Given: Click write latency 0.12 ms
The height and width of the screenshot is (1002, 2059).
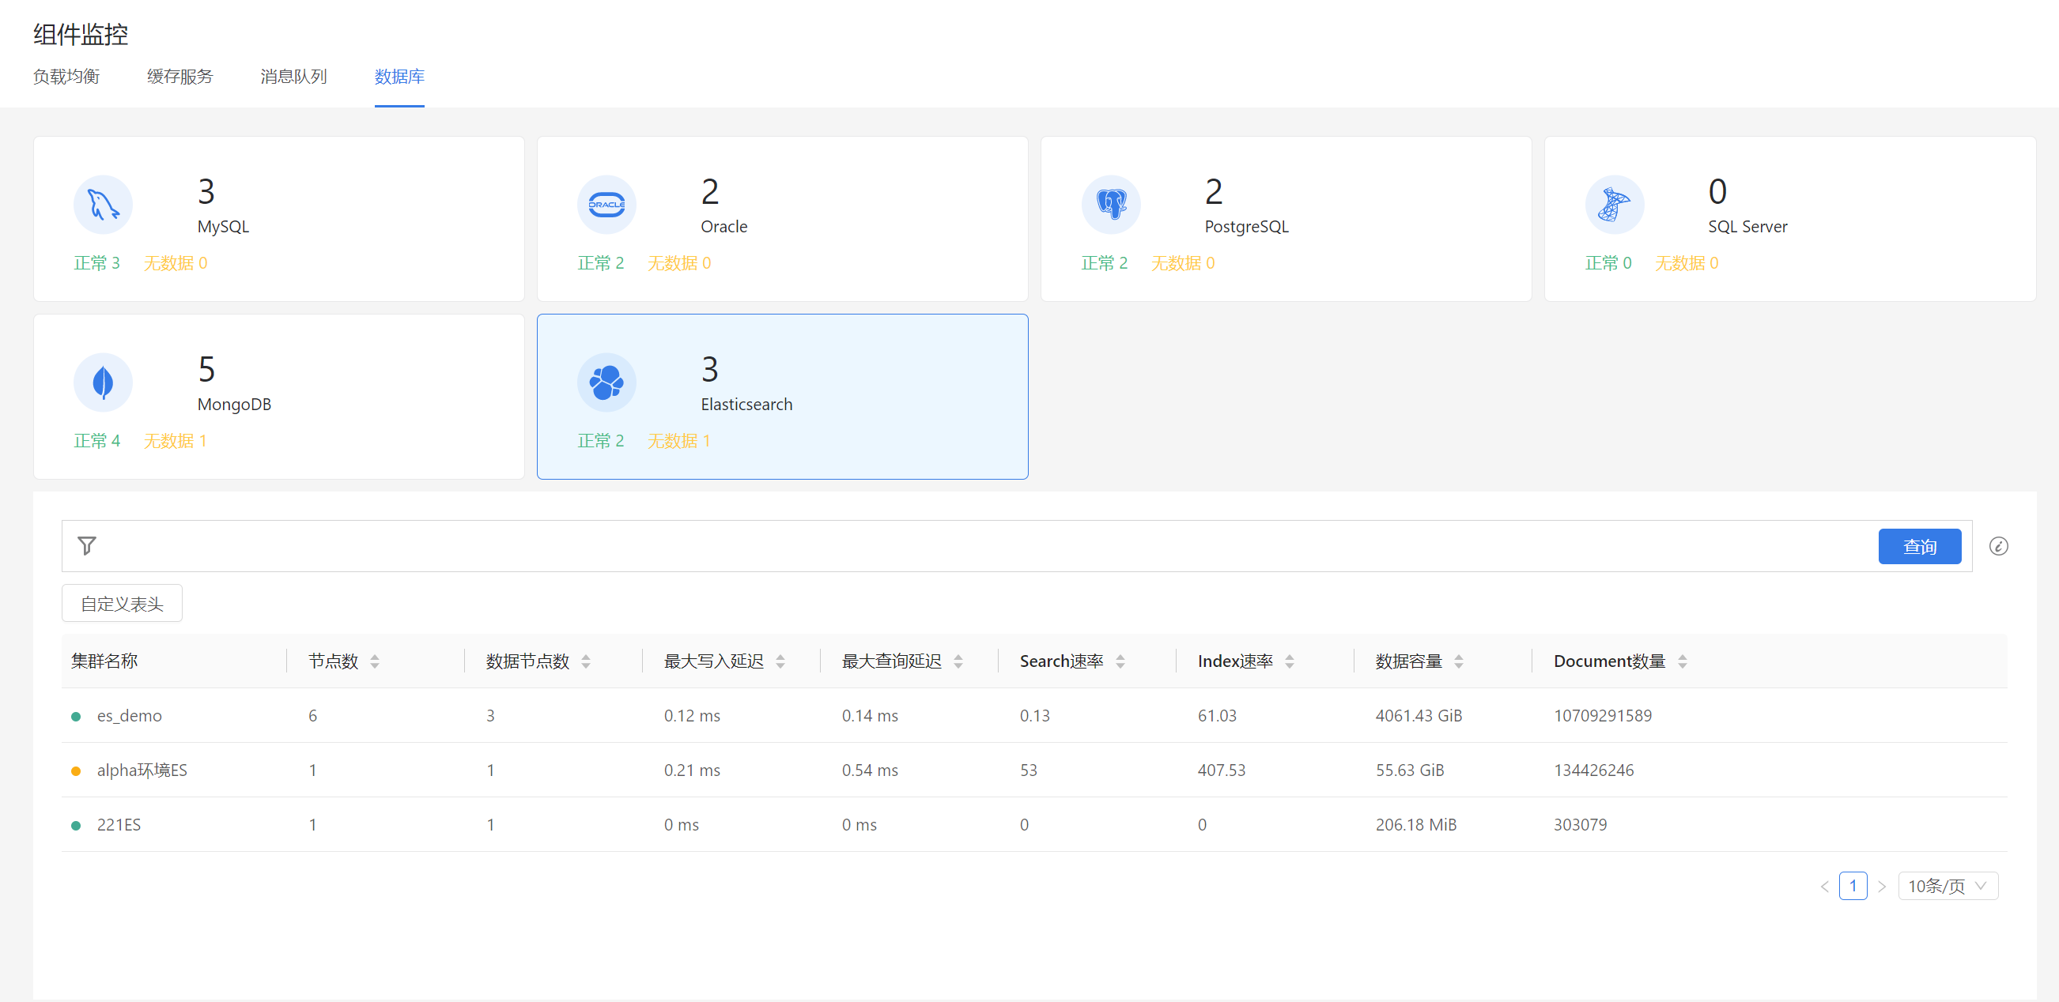Looking at the screenshot, I should pyautogui.click(x=691, y=715).
